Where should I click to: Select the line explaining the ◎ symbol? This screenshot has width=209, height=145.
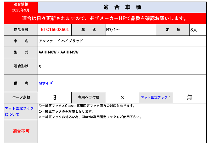tap(87, 106)
